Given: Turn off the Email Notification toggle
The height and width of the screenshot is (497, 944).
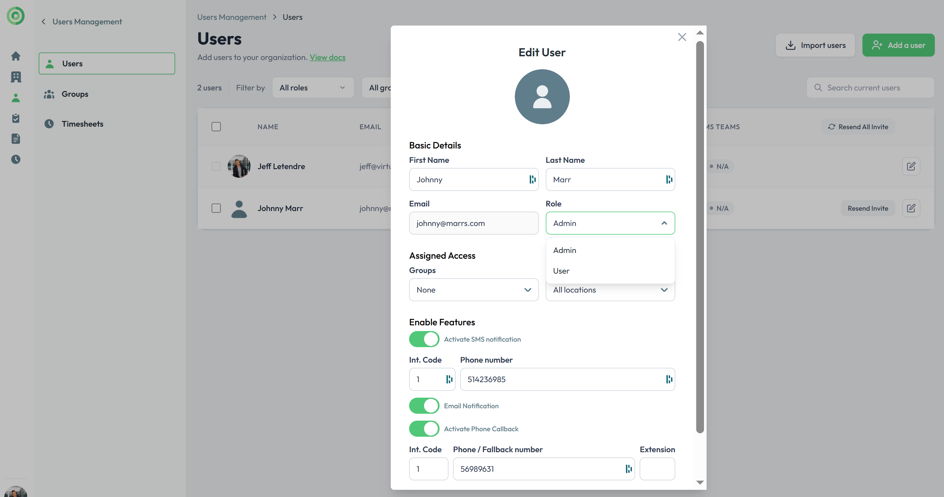Looking at the screenshot, I should tap(424, 406).
